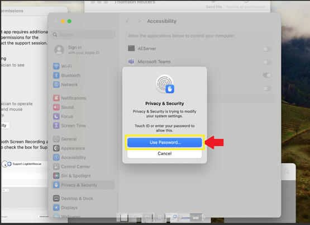Select the Bluetooth sidebar label
310x225 pixels.
pos(71,76)
